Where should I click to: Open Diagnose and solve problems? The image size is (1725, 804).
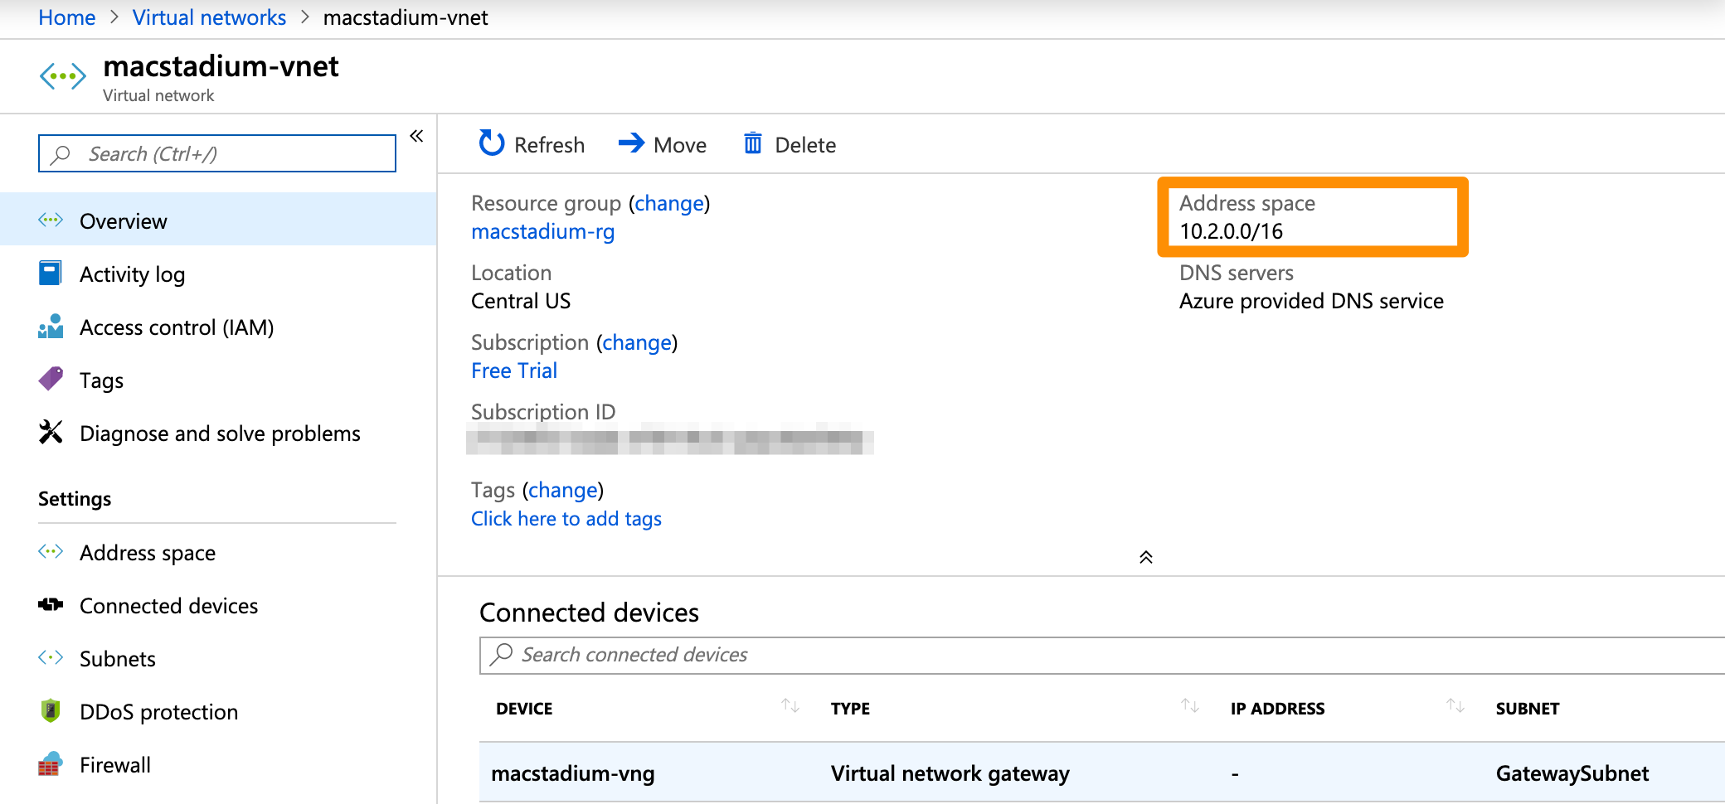coord(219,433)
